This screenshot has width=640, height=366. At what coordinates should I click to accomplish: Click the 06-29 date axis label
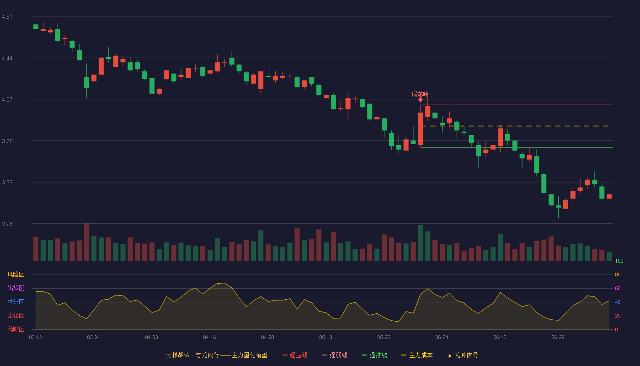pyautogui.click(x=558, y=337)
